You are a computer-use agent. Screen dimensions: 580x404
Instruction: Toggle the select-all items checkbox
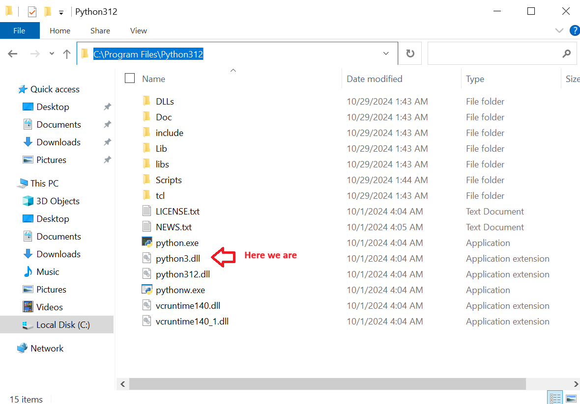pos(129,78)
